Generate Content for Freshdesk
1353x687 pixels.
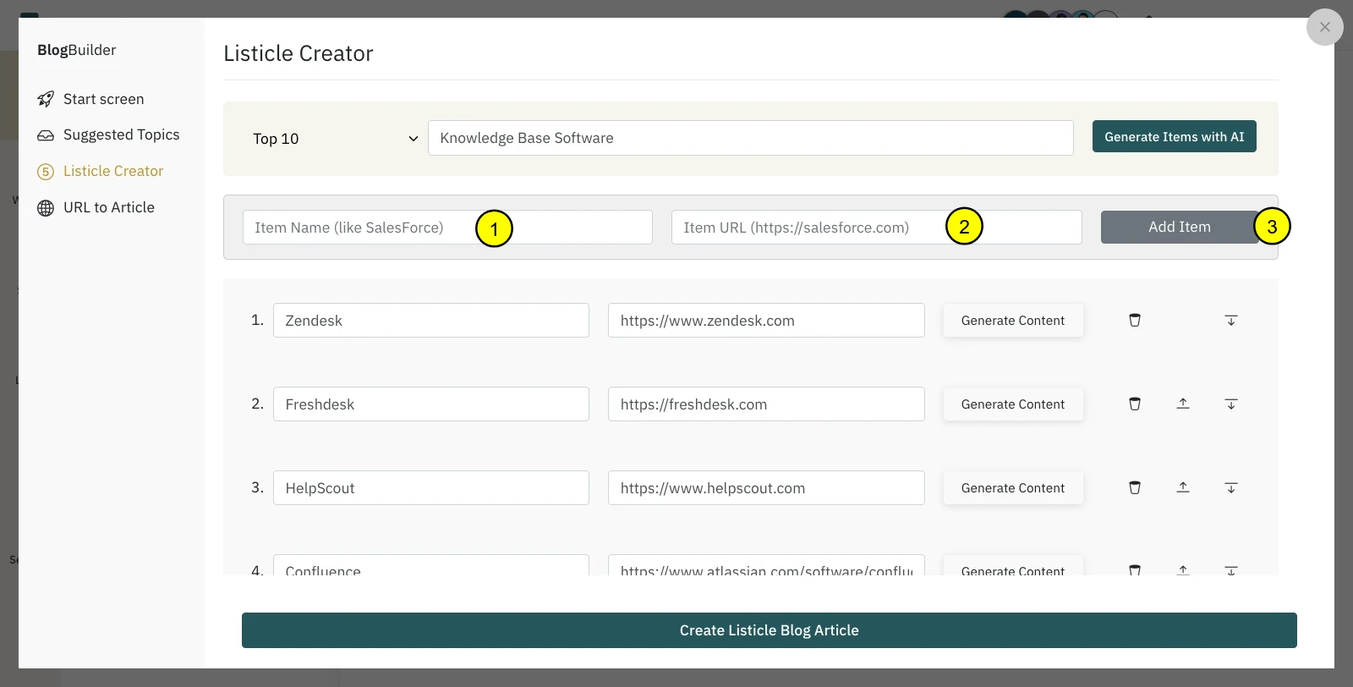[1013, 404]
